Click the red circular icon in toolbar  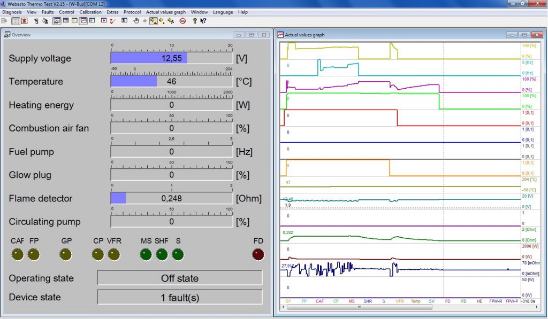[182, 21]
